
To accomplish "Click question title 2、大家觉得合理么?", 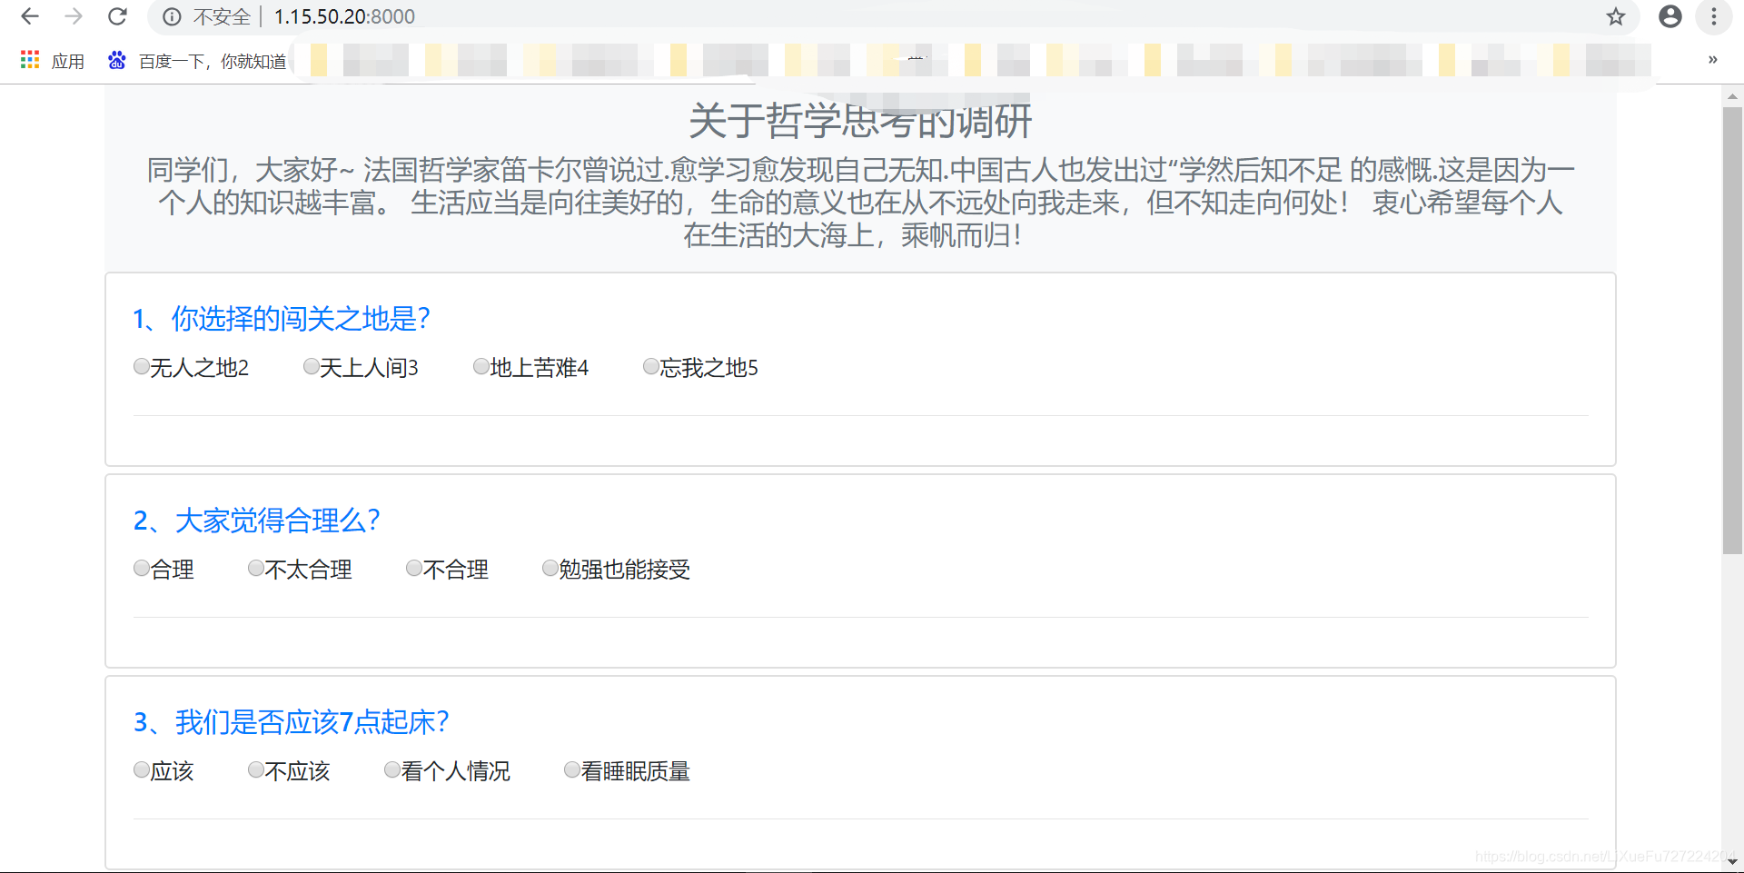I will coord(257,521).
